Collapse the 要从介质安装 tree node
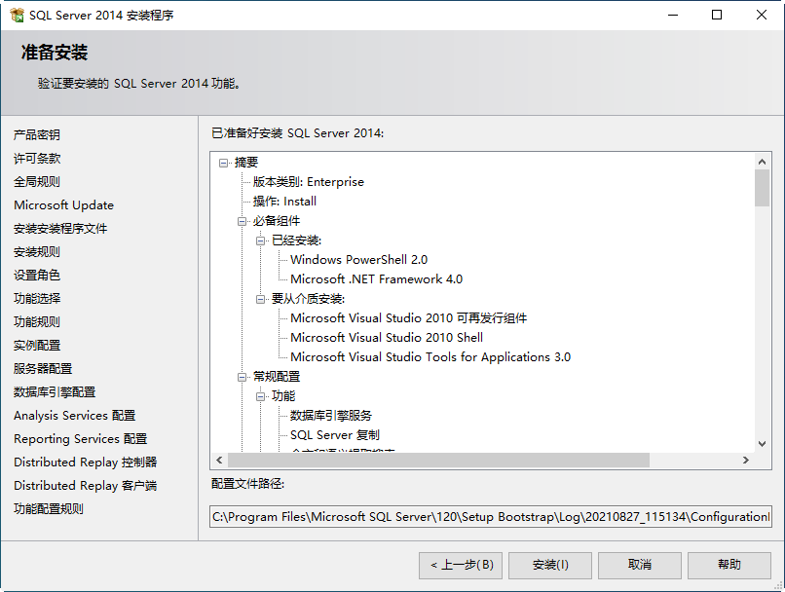The image size is (785, 592). (260, 299)
